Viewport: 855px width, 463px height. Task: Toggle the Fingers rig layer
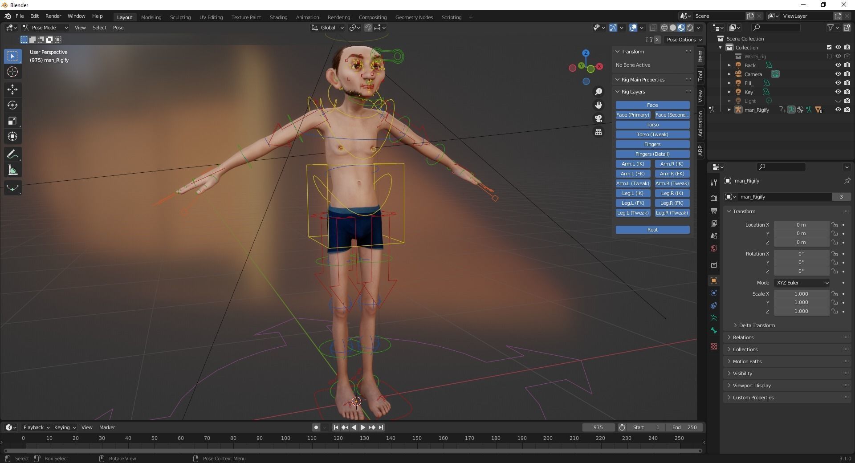point(652,144)
